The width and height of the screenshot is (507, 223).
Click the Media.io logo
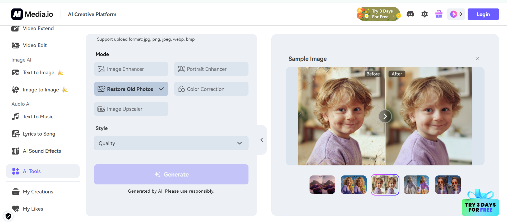32,14
